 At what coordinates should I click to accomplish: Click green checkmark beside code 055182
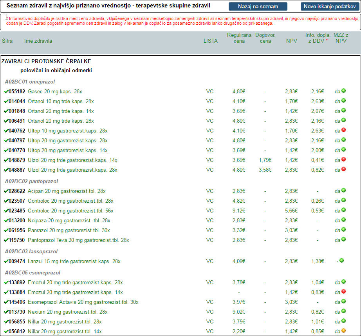pos(6,91)
